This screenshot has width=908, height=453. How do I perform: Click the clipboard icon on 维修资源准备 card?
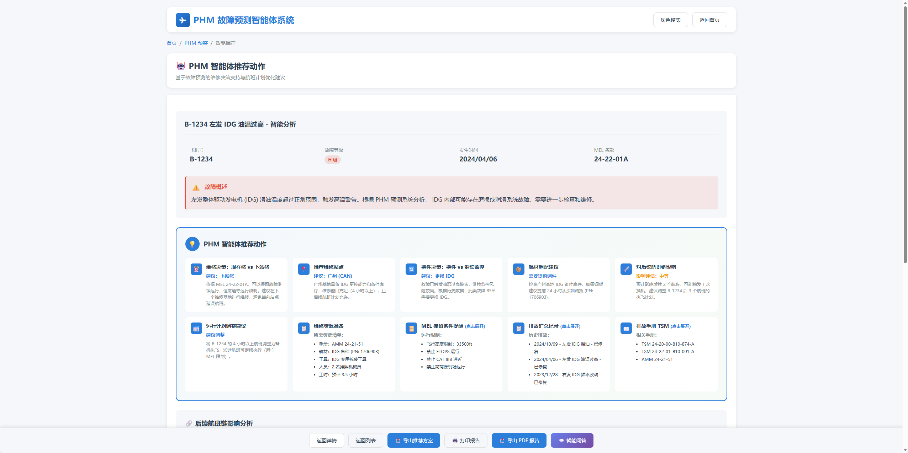[303, 328]
